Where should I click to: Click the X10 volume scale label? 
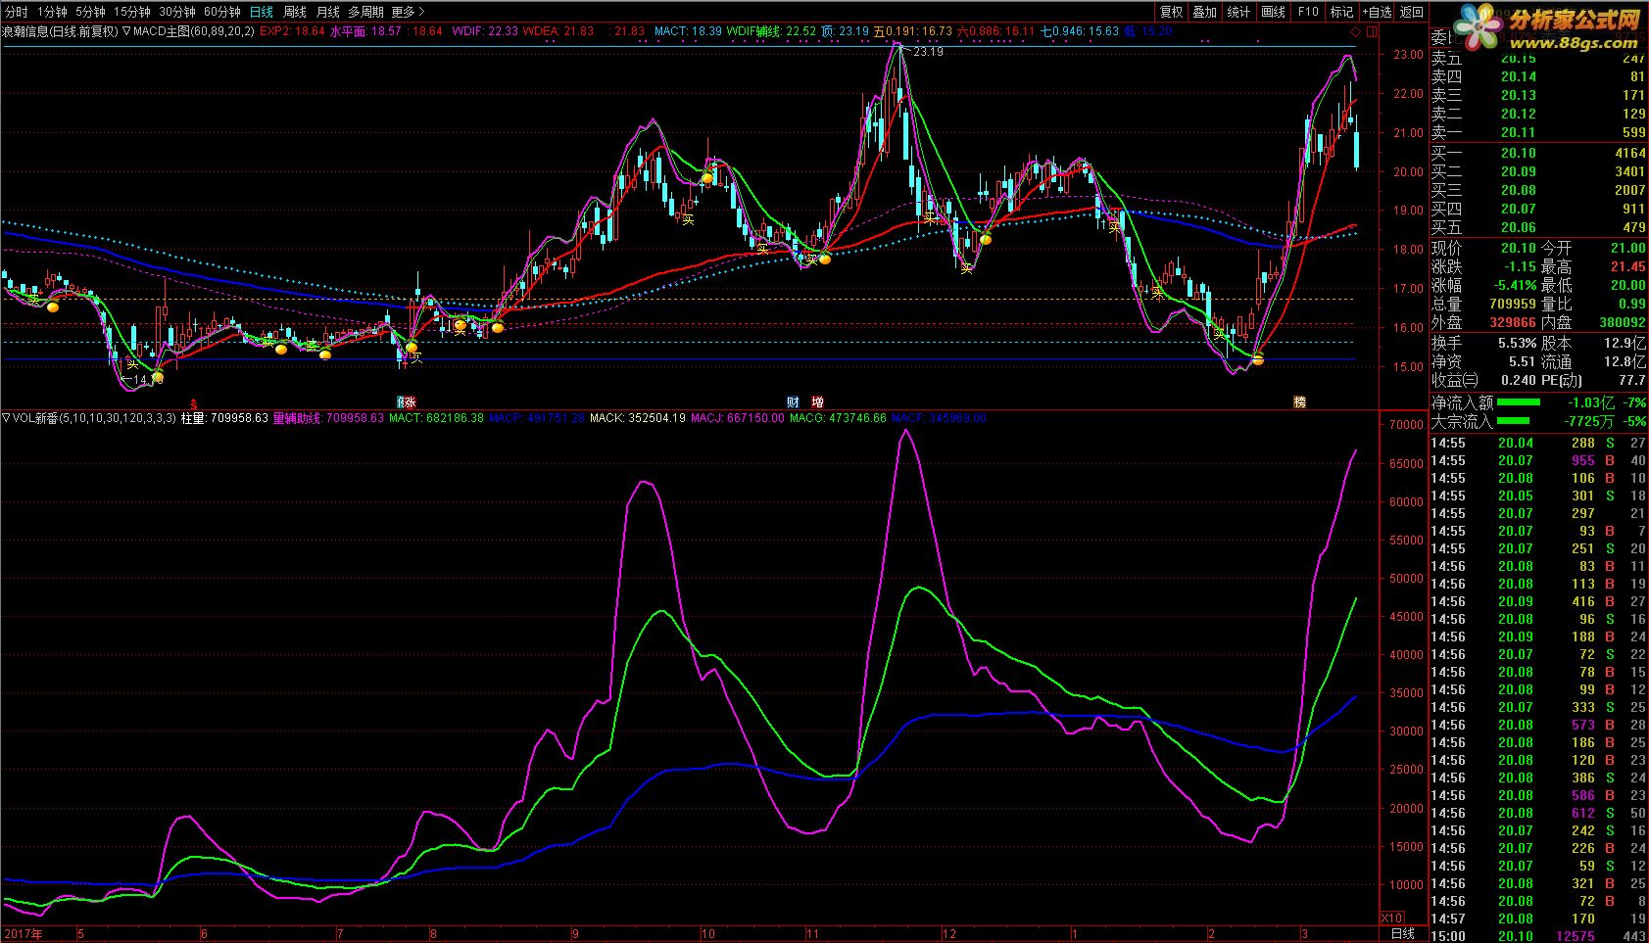(1390, 918)
